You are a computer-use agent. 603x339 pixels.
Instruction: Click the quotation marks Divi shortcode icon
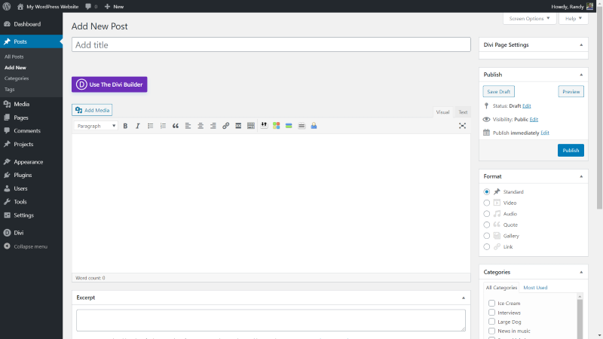tap(264, 125)
